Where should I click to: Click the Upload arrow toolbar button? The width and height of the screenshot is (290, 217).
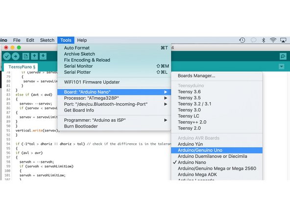pos(16,56)
